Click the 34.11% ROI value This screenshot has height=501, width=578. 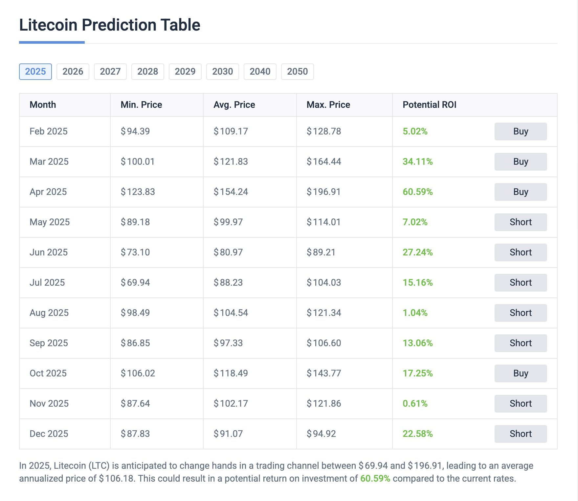coord(418,162)
